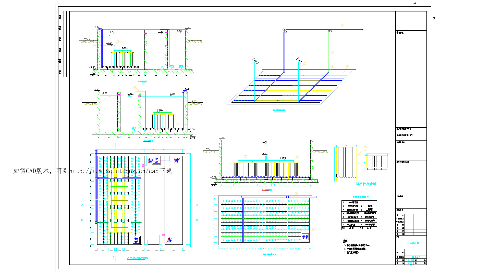490x275 pixels.
Task: Click the A2O/MBR池 drawing name in title block
Action: point(413,243)
